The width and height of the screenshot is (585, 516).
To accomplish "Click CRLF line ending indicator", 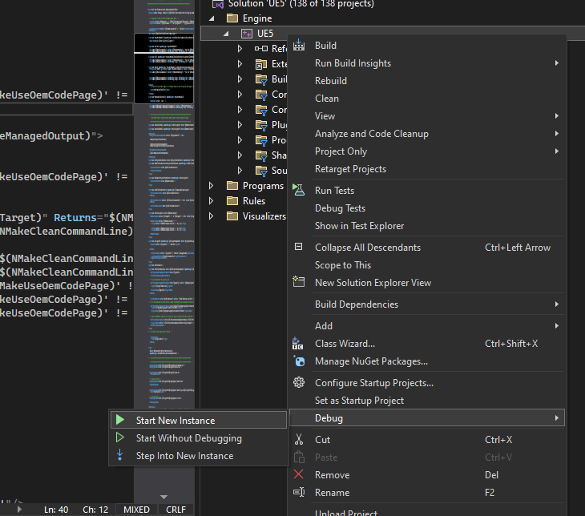I will 175,510.
